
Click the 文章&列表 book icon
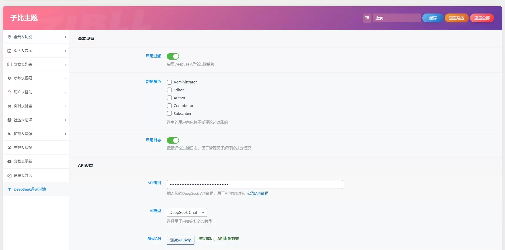[9, 65]
